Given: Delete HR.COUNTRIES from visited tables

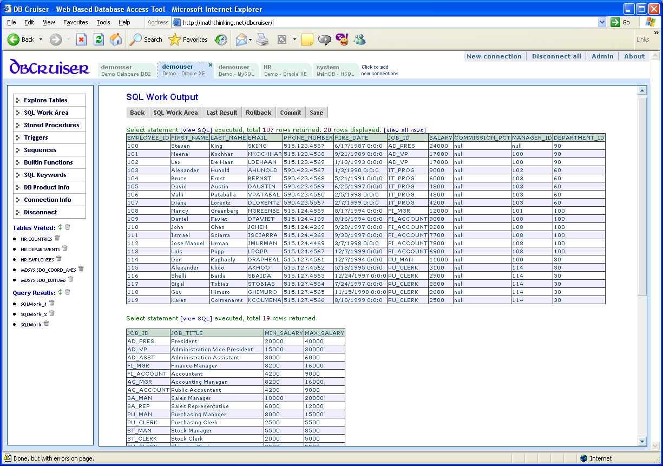Looking at the screenshot, I should (x=57, y=238).
